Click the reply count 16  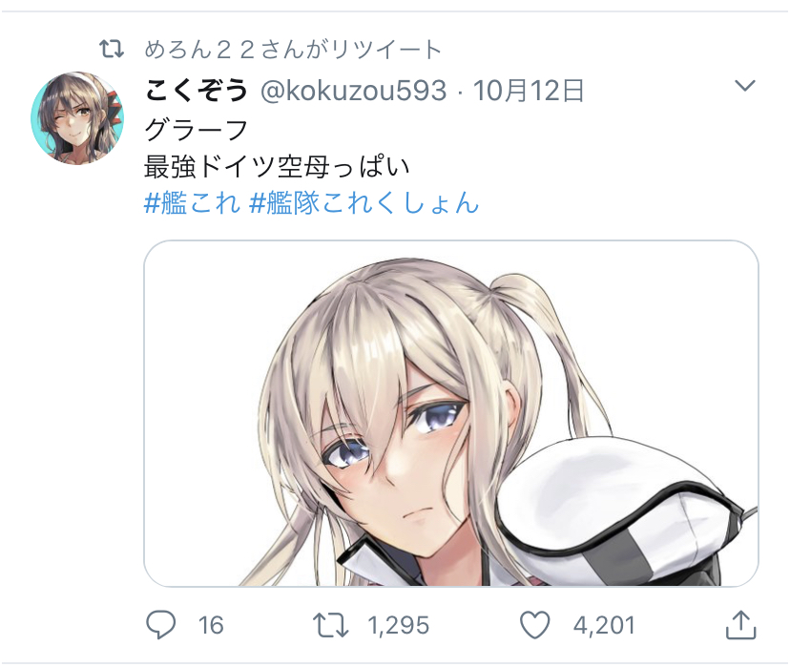click(211, 625)
